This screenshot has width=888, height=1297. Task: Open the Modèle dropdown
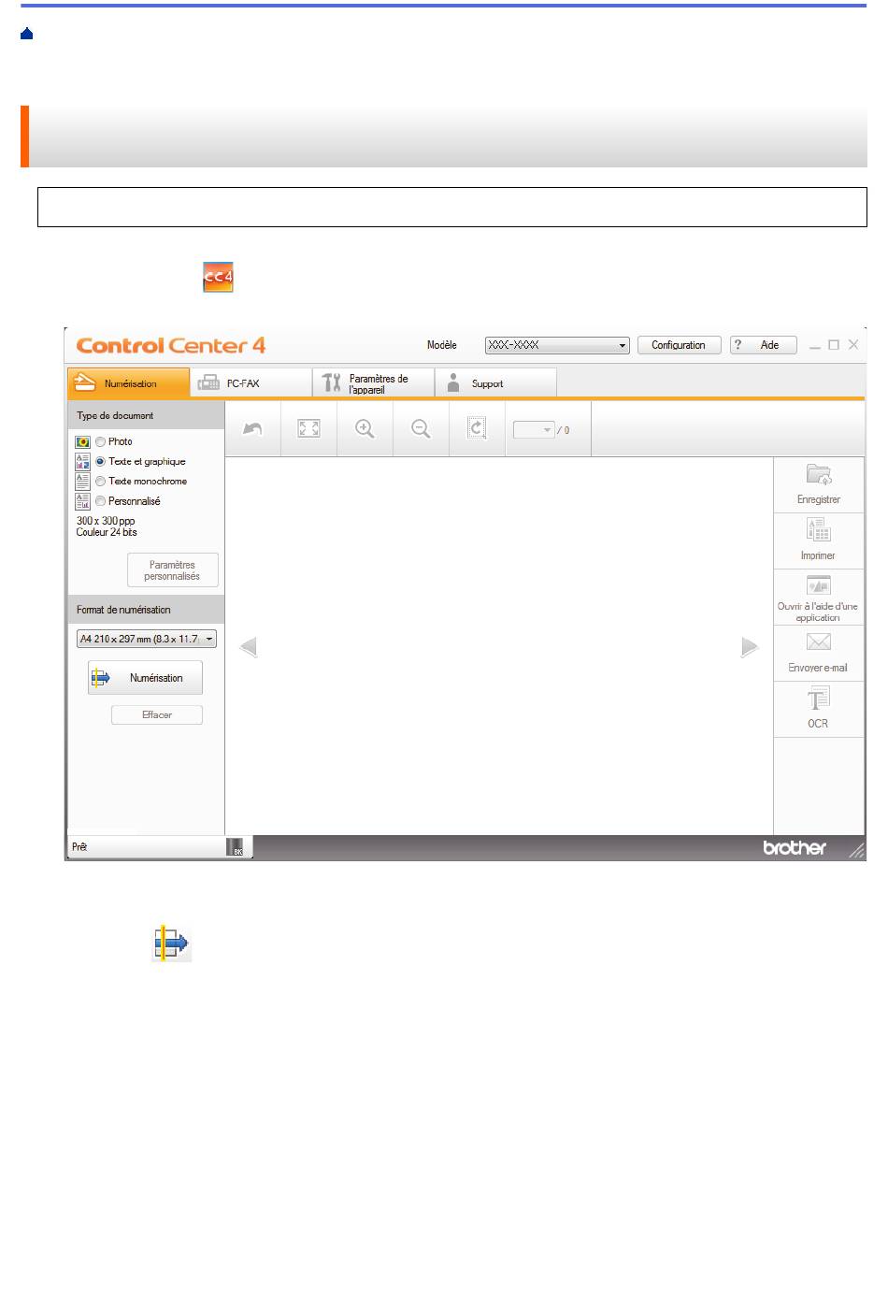coord(557,345)
